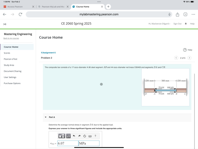The width and height of the screenshot is (198, 149).
Task: Click the redo arrow in the answer toolbar
Action: click(79, 136)
